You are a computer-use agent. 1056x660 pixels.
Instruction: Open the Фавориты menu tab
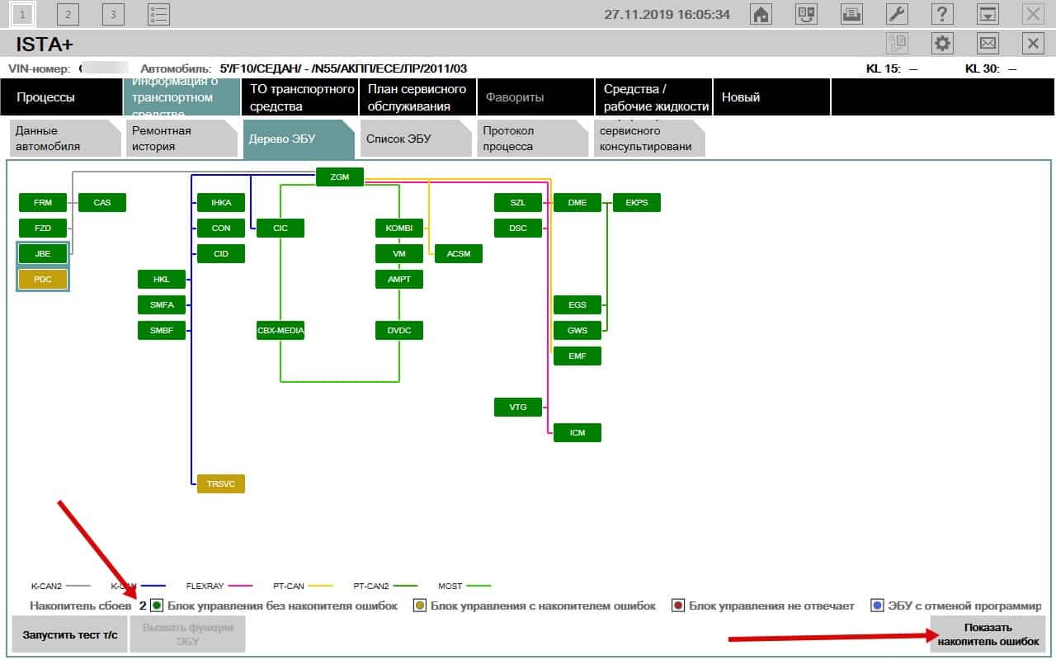[535, 97]
